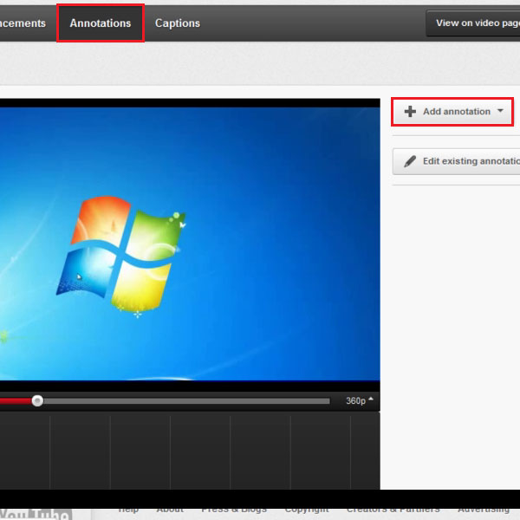Open the Advertising footer link
Screen dimensions: 520x520
click(484, 510)
